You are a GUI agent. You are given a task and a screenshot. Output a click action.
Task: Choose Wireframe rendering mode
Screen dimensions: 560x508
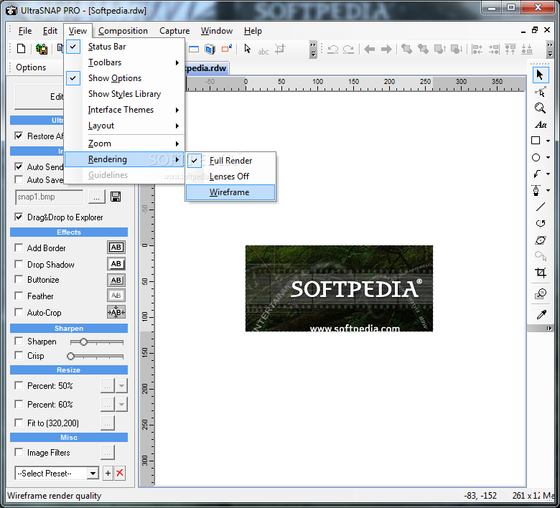(x=230, y=192)
